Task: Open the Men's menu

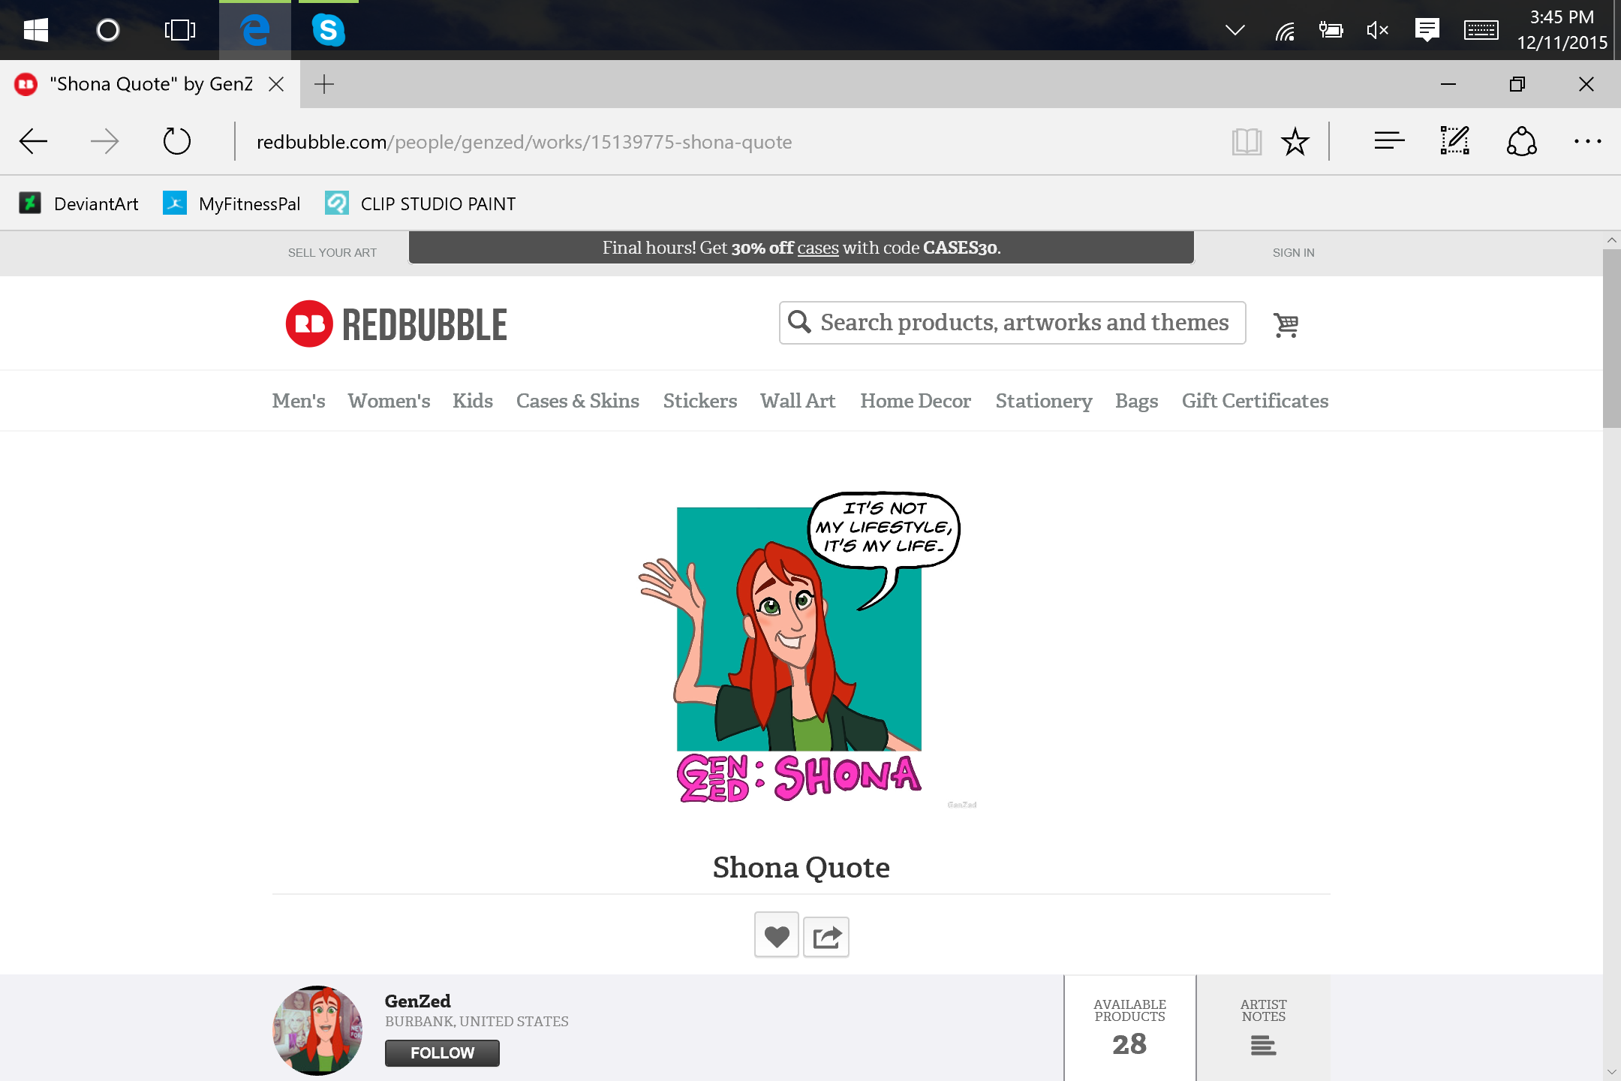Action: 299,401
